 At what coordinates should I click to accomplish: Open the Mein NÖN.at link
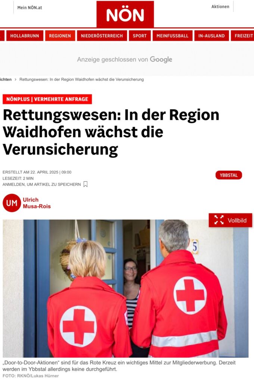tap(30, 7)
